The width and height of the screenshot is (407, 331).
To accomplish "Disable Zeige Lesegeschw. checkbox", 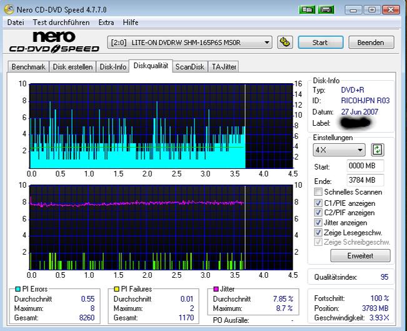I will click(x=319, y=232).
